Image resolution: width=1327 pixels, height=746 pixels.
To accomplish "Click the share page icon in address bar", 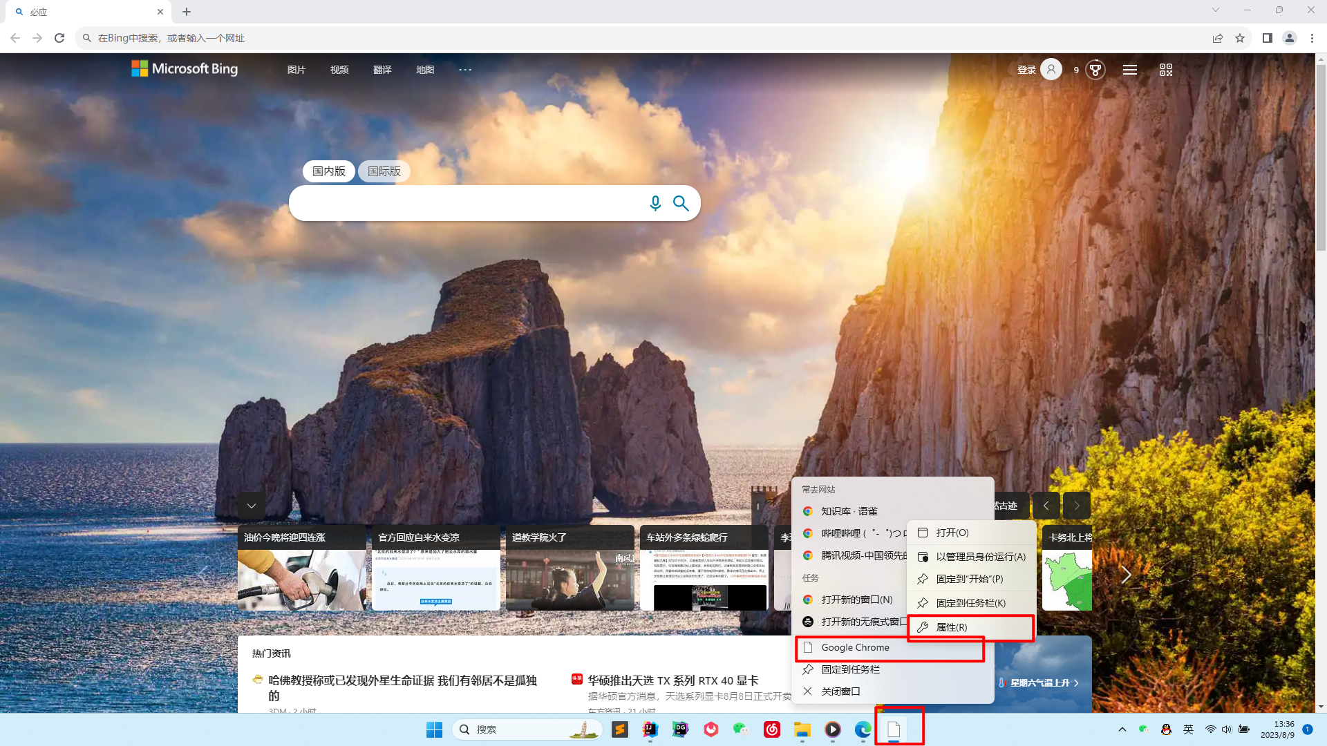I will click(x=1218, y=38).
